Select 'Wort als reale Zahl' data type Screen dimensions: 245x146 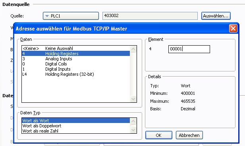tap(76, 131)
